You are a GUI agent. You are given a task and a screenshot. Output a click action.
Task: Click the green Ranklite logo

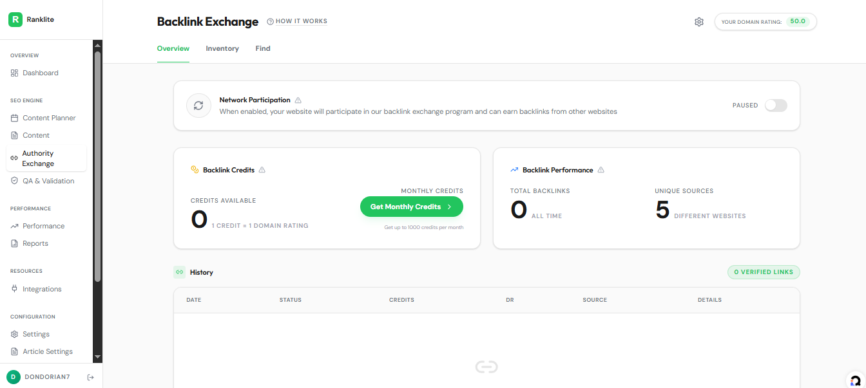15,19
